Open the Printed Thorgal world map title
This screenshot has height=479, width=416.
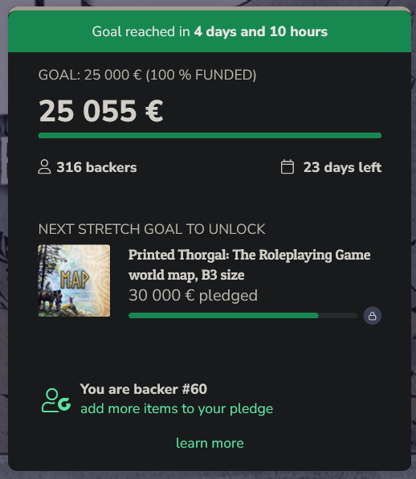click(x=249, y=264)
